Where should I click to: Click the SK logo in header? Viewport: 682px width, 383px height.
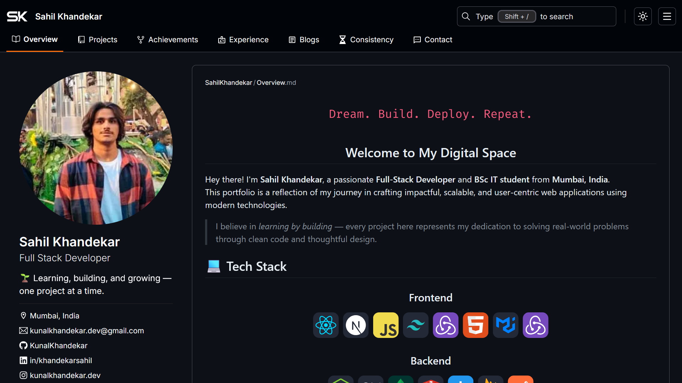click(x=17, y=16)
